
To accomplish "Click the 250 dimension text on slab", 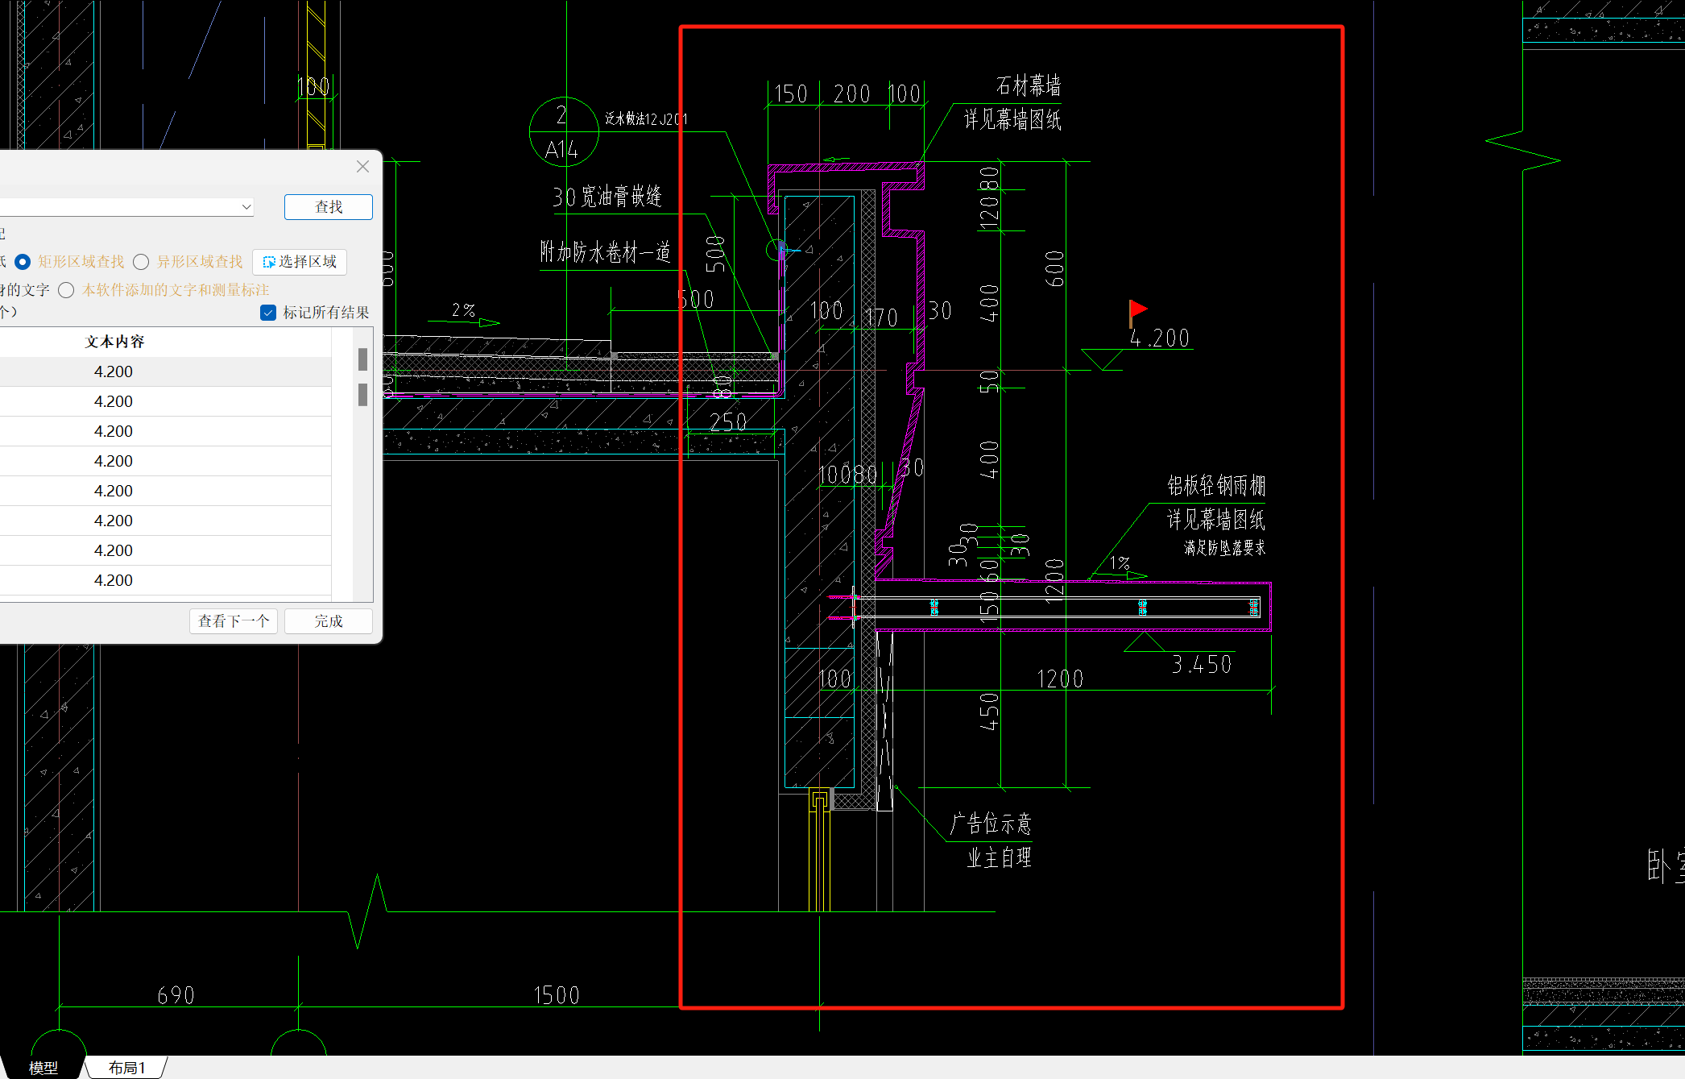I will coord(728,422).
